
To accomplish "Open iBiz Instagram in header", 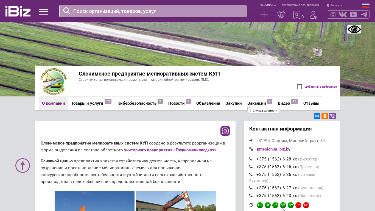I will point(333,15).
